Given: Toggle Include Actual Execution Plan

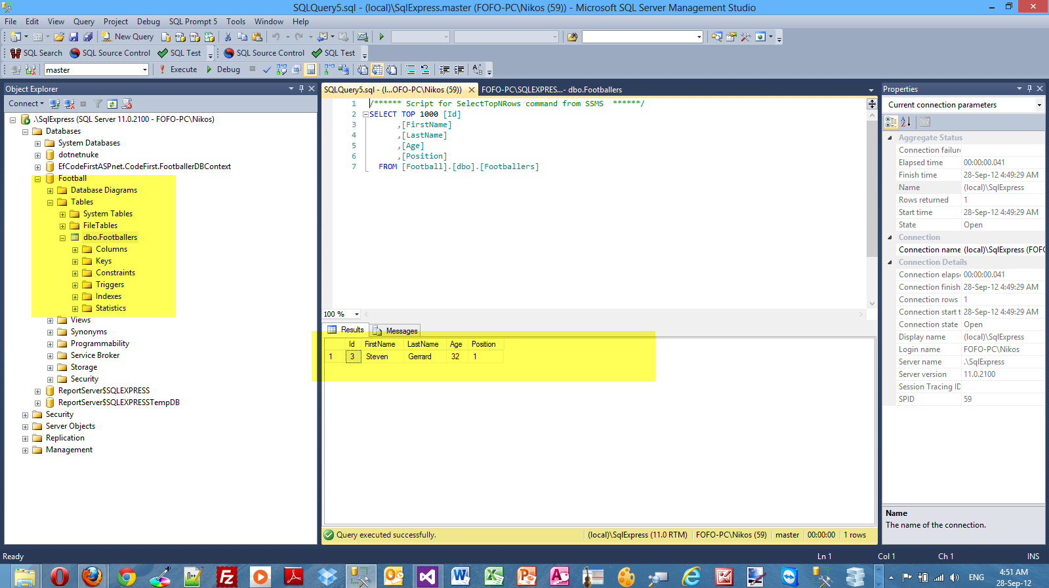Looking at the screenshot, I should point(329,69).
